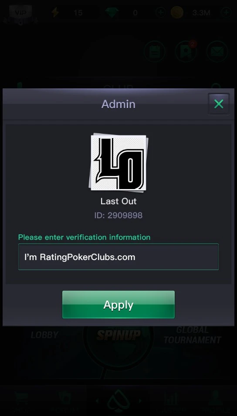The width and height of the screenshot is (237, 416).
Task: Open the starred bookmark icon with badge
Action: [186, 51]
